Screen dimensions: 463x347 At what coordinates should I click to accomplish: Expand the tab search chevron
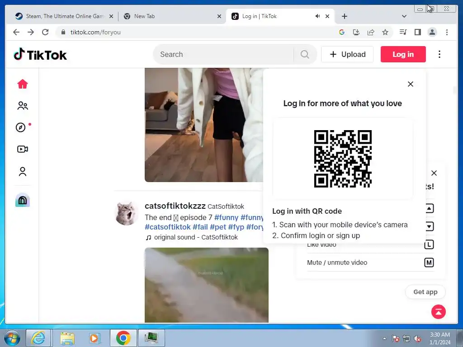pyautogui.click(x=404, y=16)
